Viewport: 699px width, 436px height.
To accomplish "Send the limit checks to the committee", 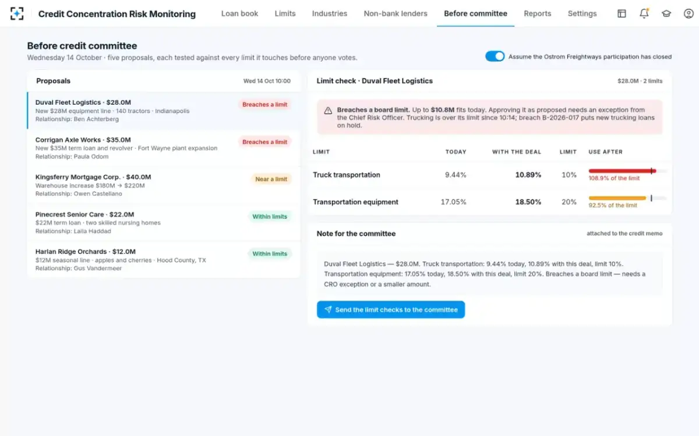I will [391, 310].
